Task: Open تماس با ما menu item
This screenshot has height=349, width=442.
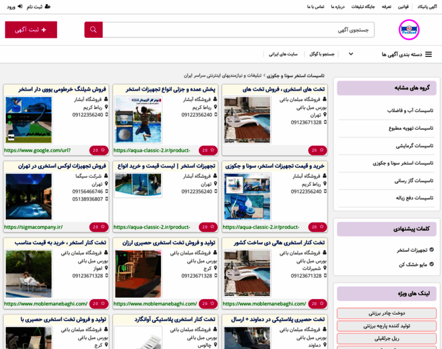Action: [x=315, y=7]
